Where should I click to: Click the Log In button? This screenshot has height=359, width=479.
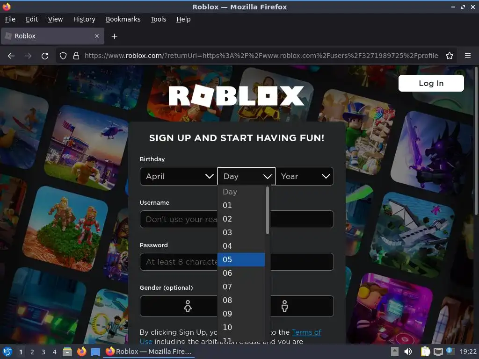431,83
